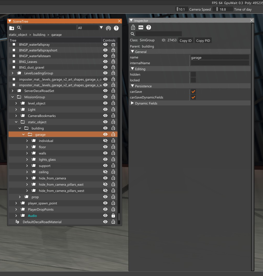
Task: Show hide_from_camera_pillars_west with eye icon
Action: tap(105, 191)
